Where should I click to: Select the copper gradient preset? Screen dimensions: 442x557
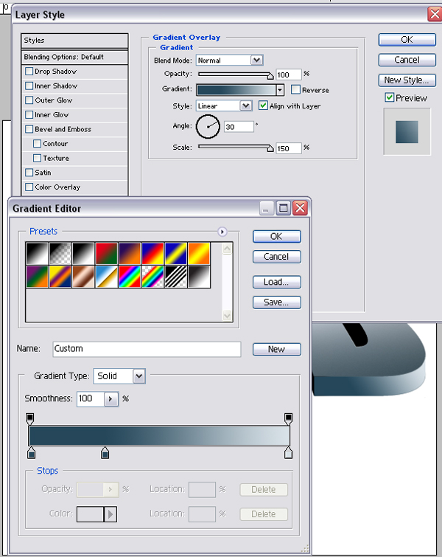point(83,277)
